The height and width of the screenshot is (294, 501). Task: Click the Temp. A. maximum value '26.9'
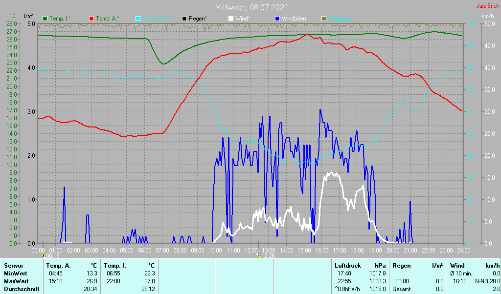pos(92,282)
